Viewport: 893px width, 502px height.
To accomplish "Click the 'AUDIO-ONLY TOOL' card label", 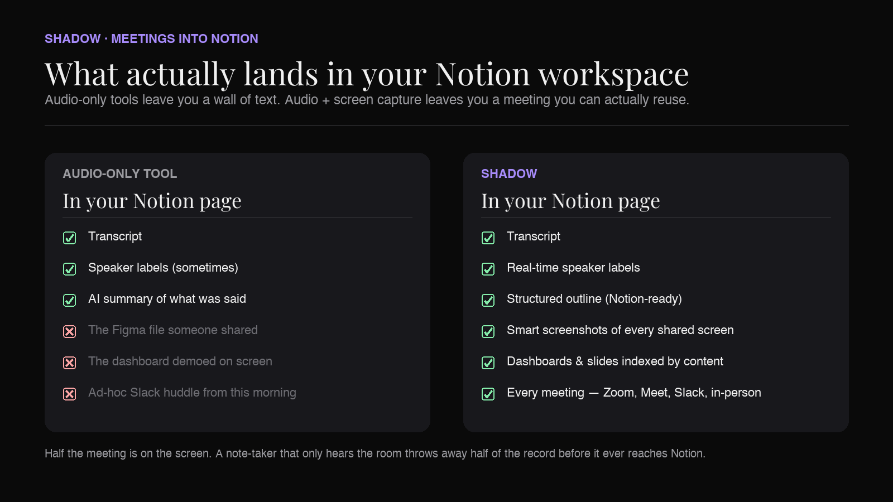I will pos(120,173).
